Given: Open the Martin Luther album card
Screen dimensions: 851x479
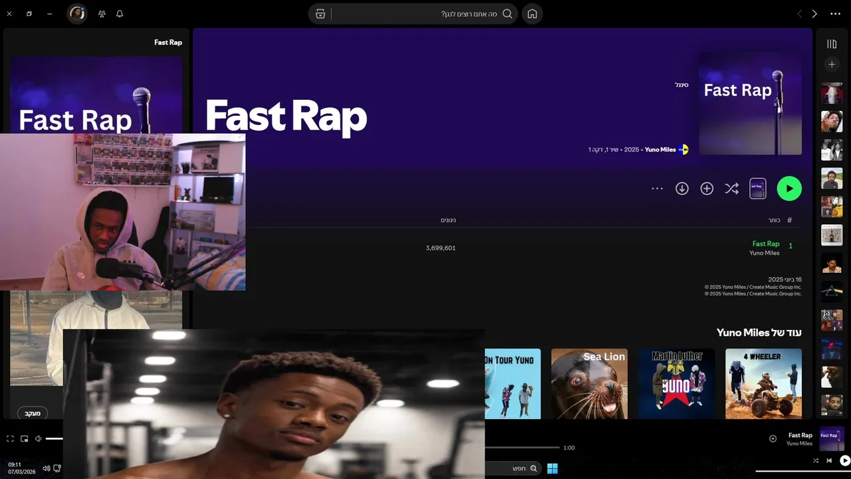Looking at the screenshot, I should tap(676, 384).
